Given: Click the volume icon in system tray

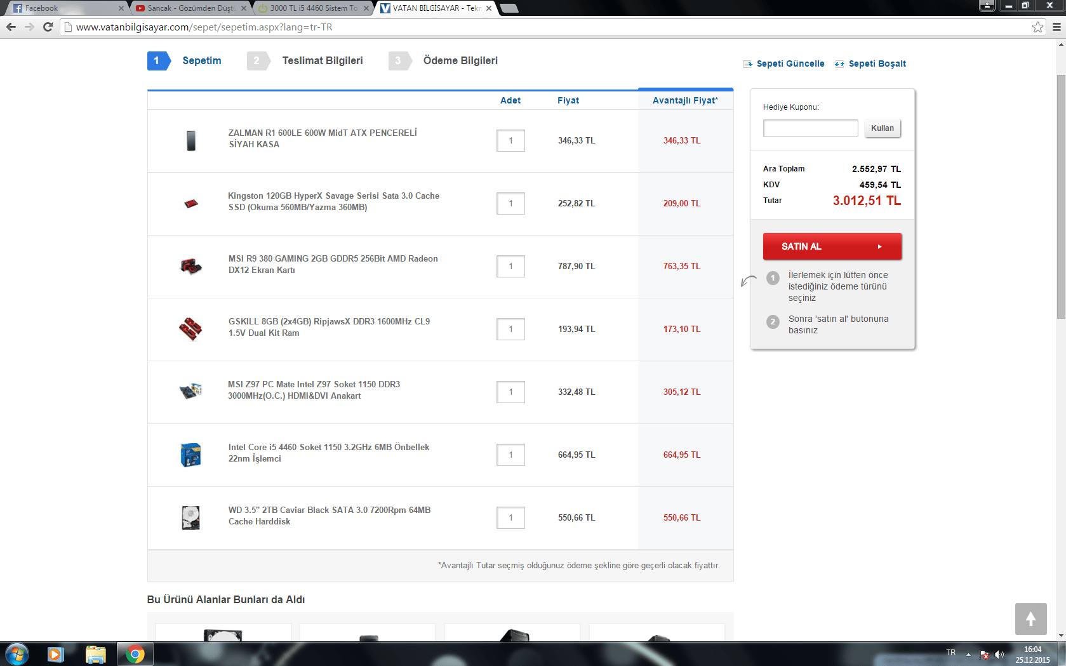Looking at the screenshot, I should tap(999, 654).
